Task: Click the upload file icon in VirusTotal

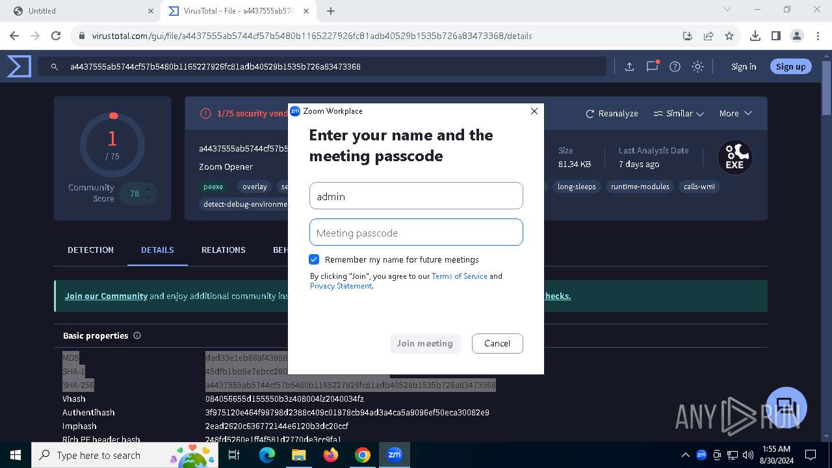Action: [629, 66]
